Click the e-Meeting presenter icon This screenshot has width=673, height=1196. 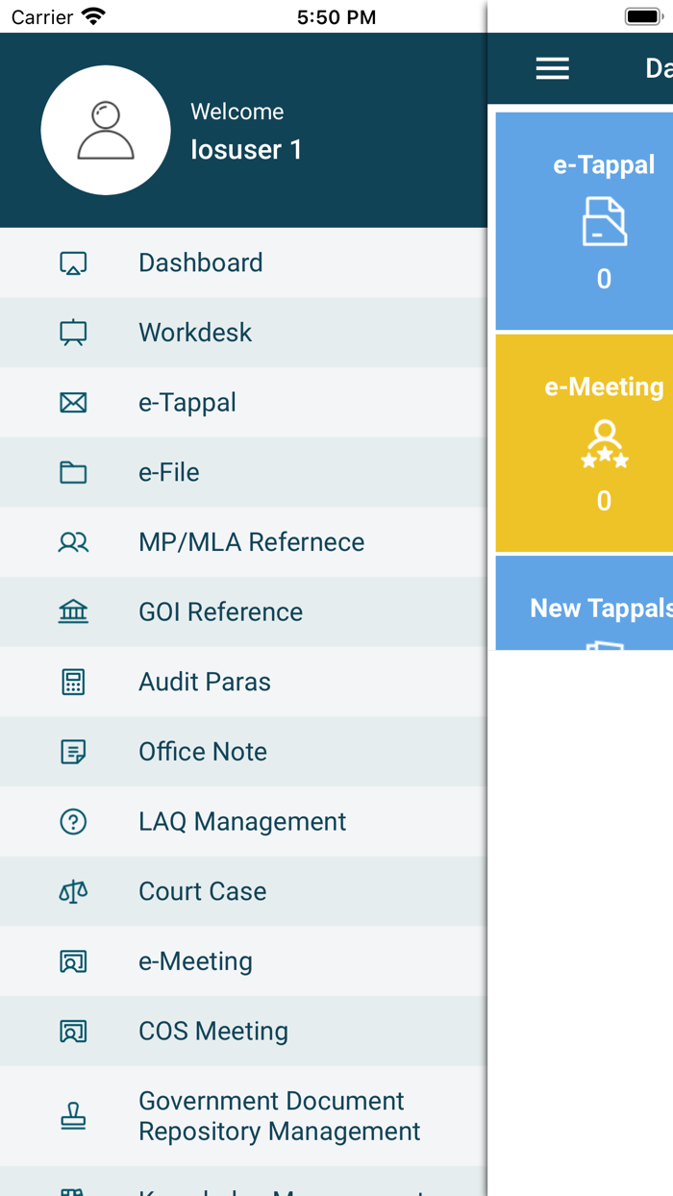[x=73, y=961]
